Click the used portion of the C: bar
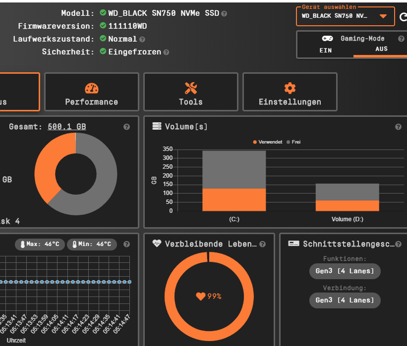 pos(234,199)
